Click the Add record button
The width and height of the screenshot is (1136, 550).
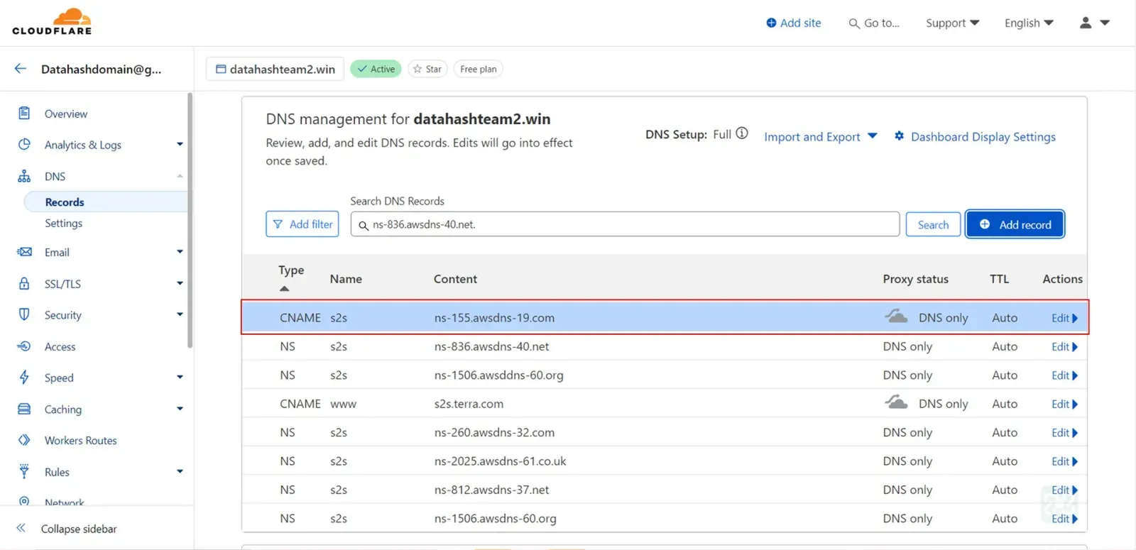tap(1015, 224)
